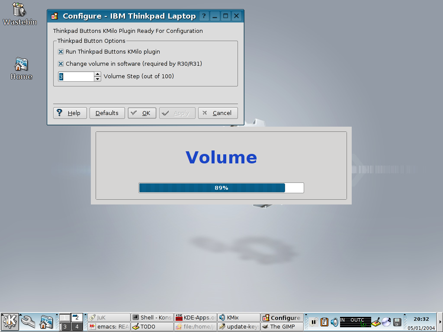Viewport: 443px width, 332px height.
Task: Click the date 05/01/2004 in panel
Action: pos(421,328)
